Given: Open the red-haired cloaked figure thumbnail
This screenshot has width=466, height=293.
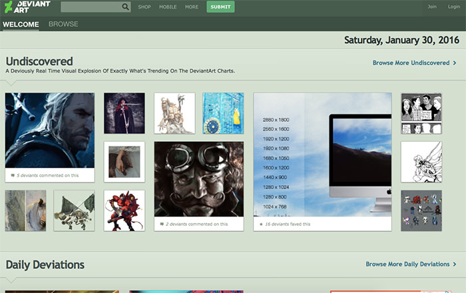Looking at the screenshot, I should pyautogui.click(x=124, y=113).
